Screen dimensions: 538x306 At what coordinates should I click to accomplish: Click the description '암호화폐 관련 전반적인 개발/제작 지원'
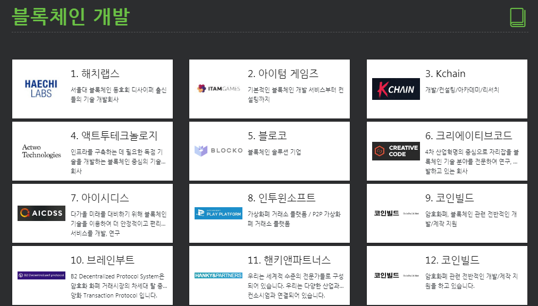coord(472,281)
